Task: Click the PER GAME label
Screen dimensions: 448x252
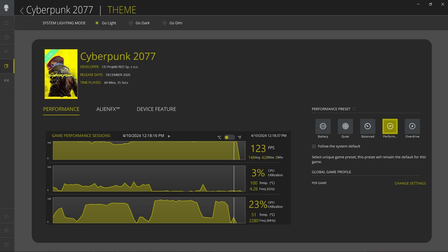Action: pyautogui.click(x=319, y=183)
